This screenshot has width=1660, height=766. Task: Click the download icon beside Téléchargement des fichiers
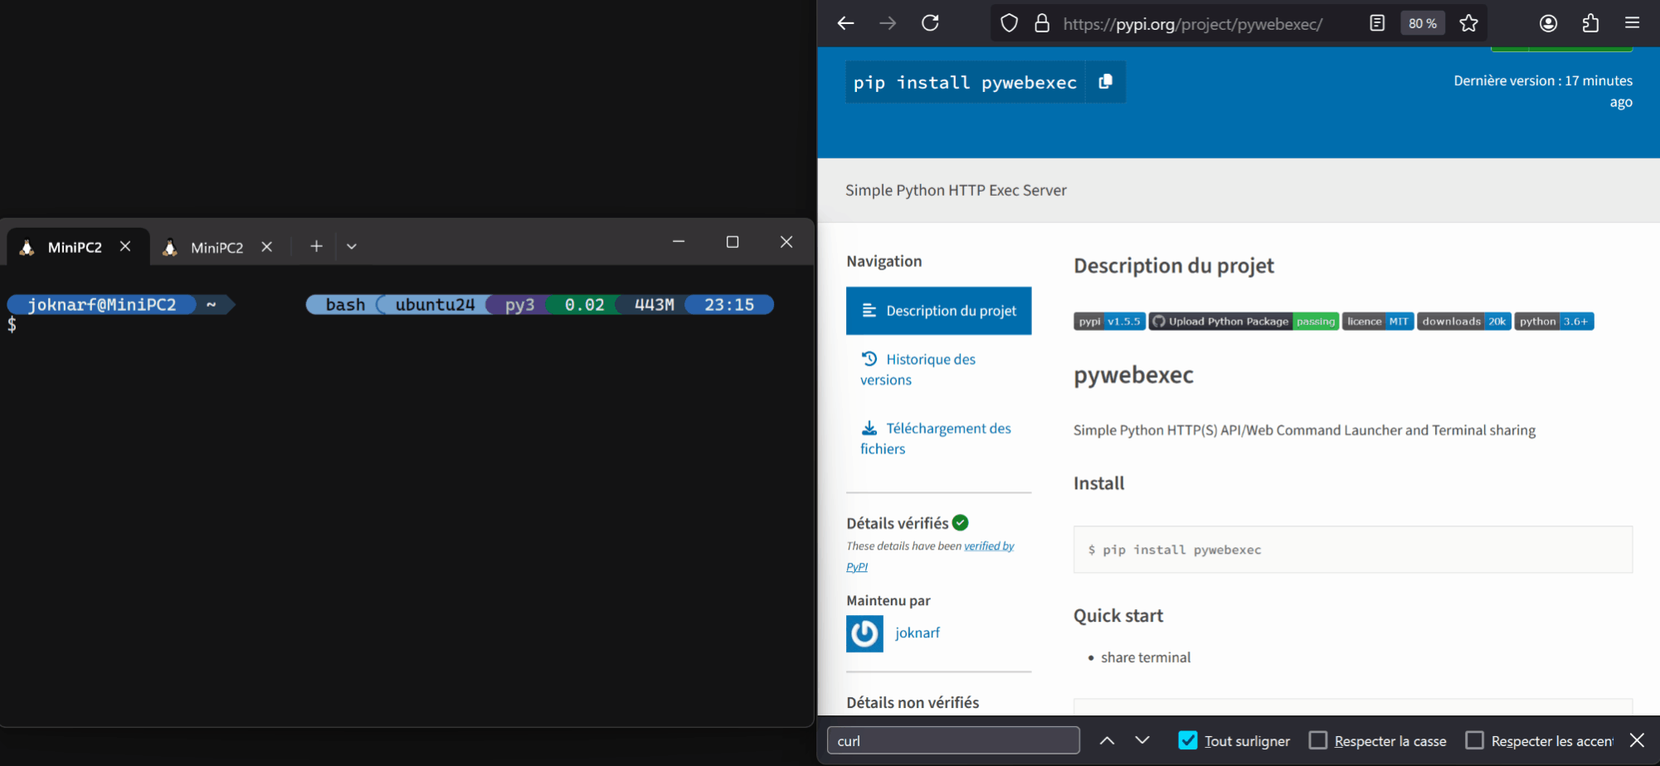869,428
